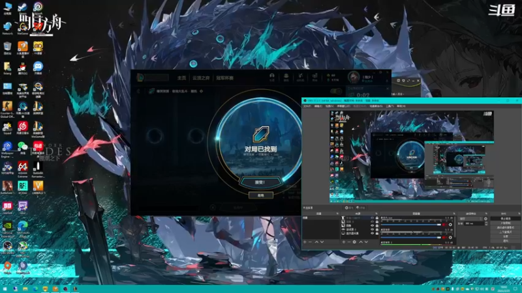This screenshot has width=522, height=293.
Task: Mute the first audio mixer track
Action: (x=444, y=225)
